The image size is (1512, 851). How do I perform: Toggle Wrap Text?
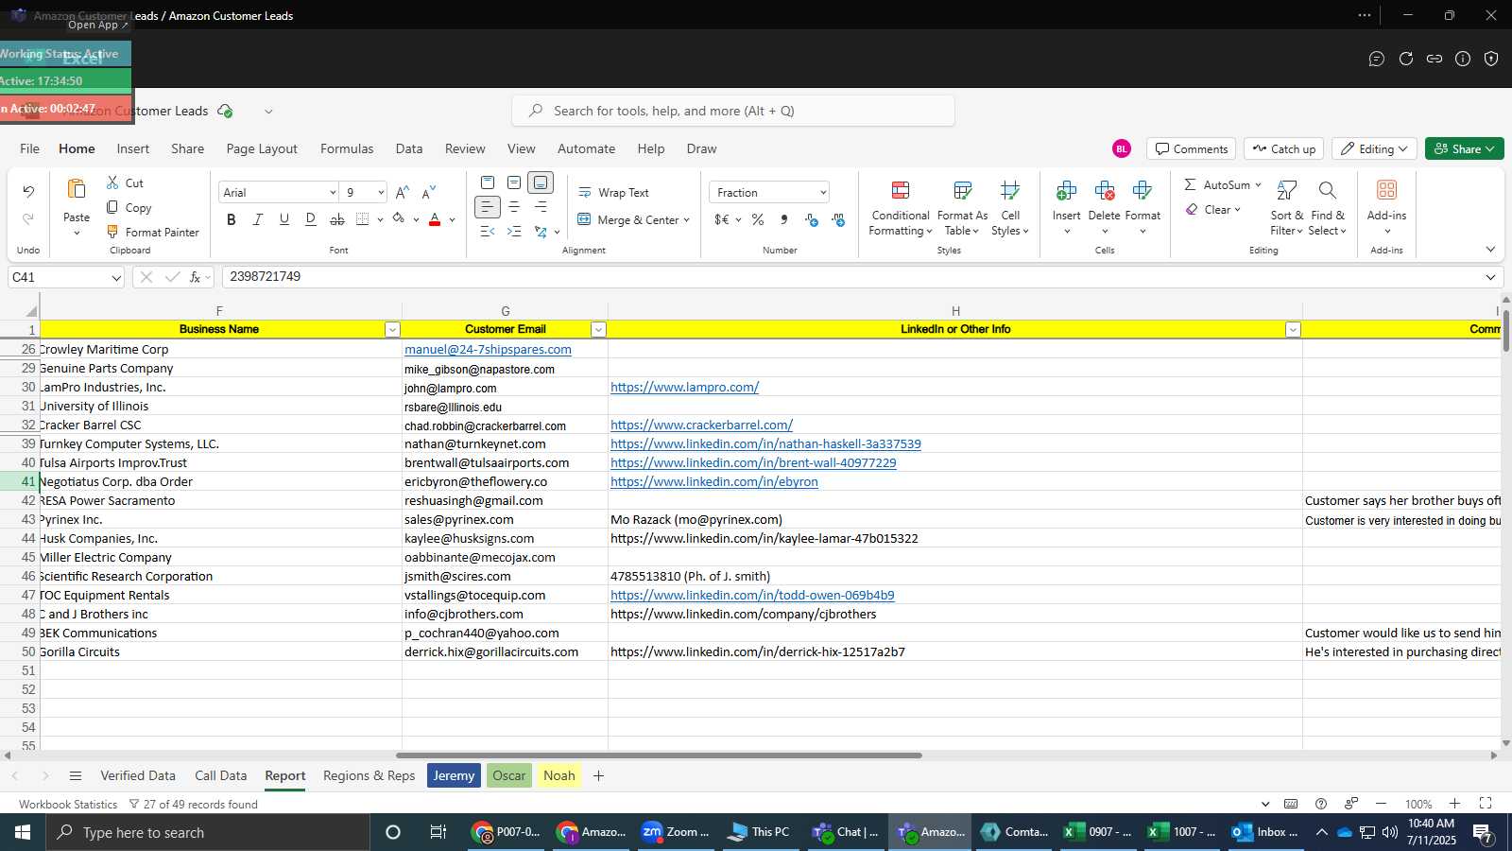click(x=614, y=192)
